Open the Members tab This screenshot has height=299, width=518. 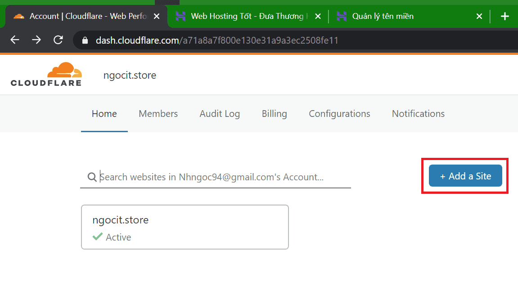(158, 114)
